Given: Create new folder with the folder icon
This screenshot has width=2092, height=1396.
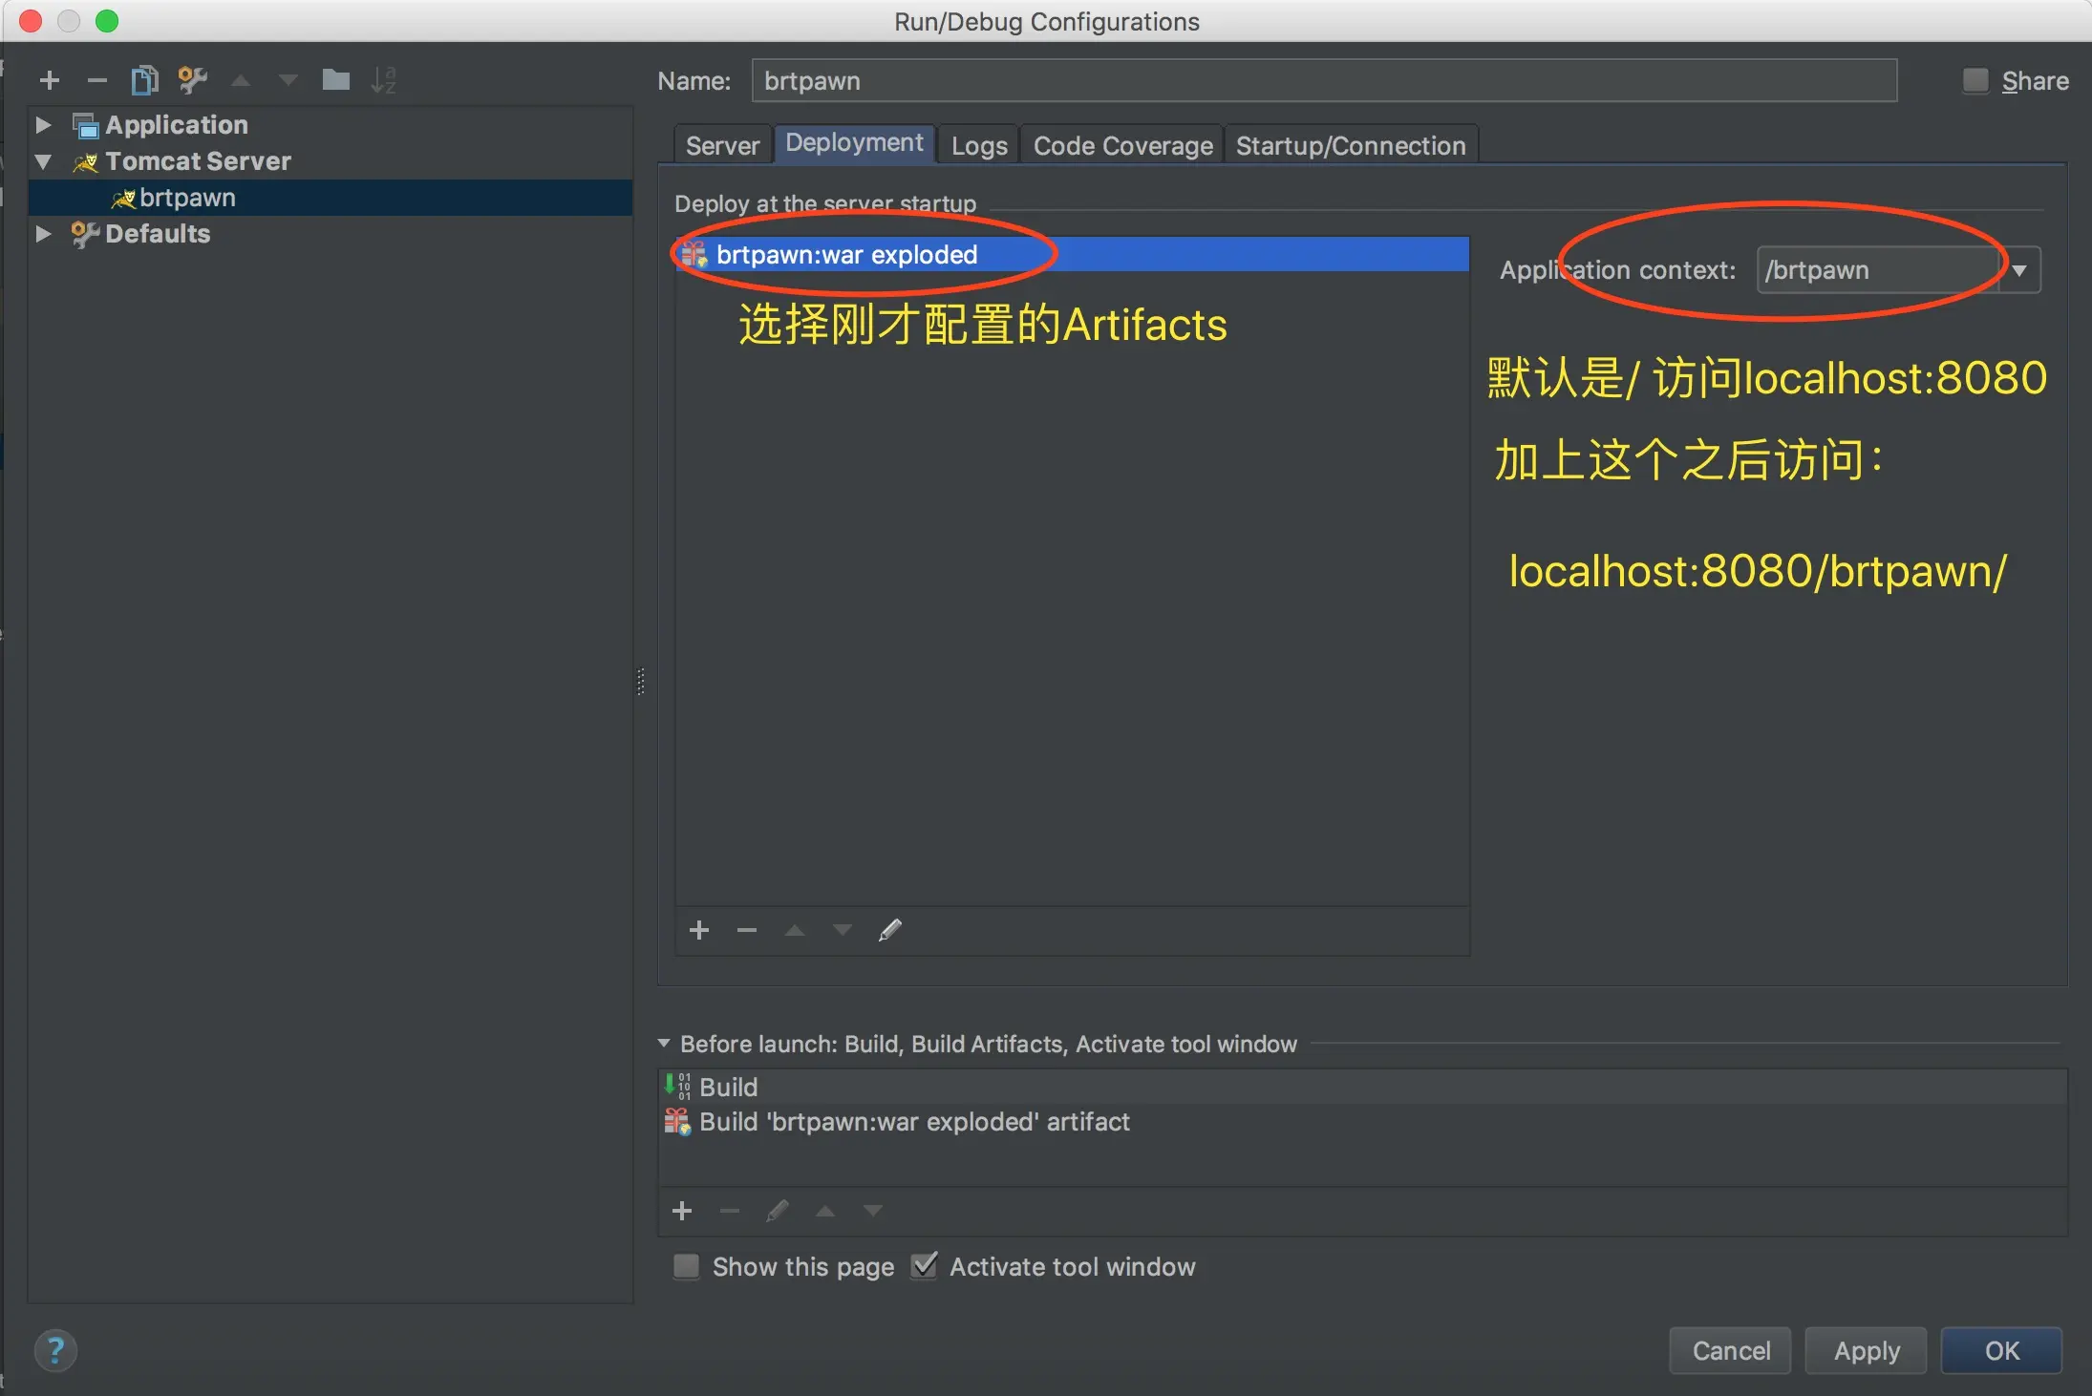Looking at the screenshot, I should (335, 80).
